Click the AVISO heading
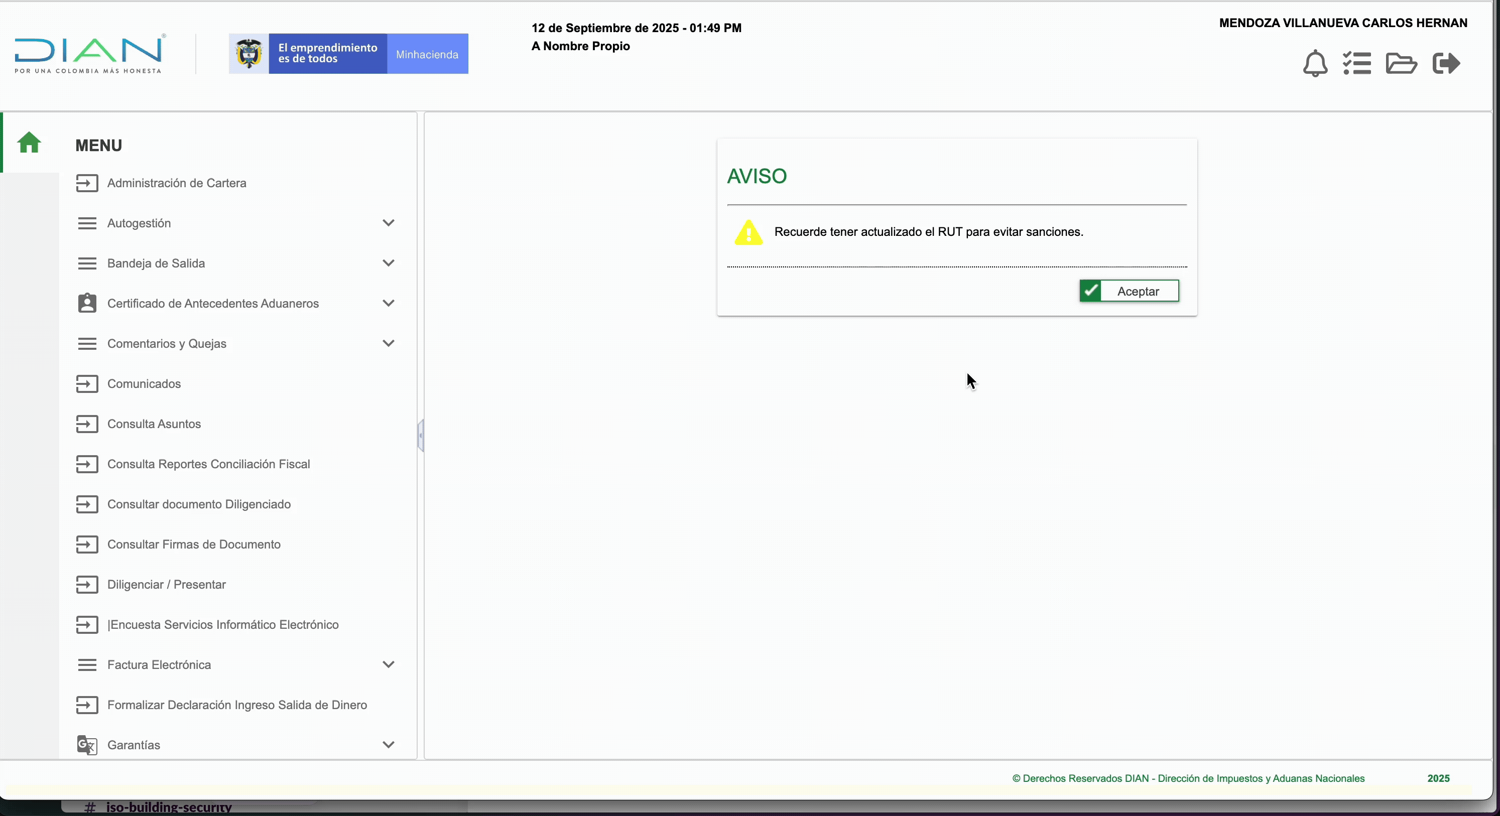The height and width of the screenshot is (816, 1500). point(757,176)
